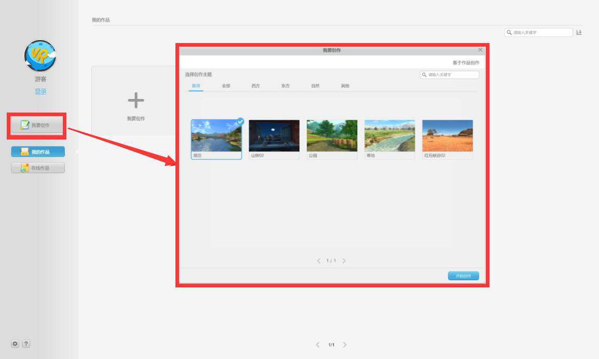Screen dimensions: 599x359
Task: Close the 我要创作 dialog
Action: coord(480,50)
